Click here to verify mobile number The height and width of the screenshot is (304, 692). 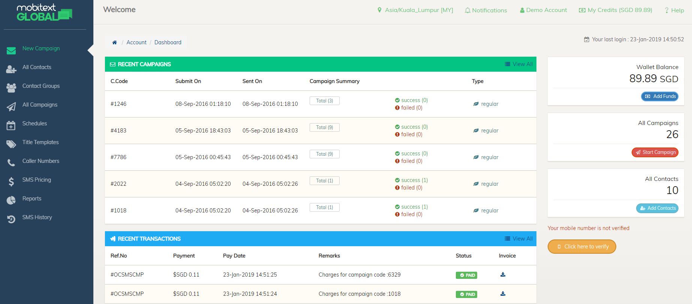point(582,247)
